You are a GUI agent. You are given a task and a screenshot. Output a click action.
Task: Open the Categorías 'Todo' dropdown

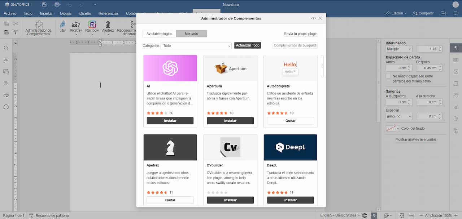point(196,46)
